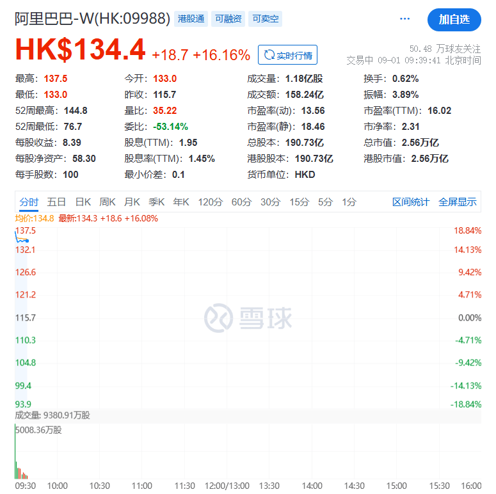The height and width of the screenshot is (494, 496).
Task: Click the 52周最低 value 76.7
Action: point(73,127)
